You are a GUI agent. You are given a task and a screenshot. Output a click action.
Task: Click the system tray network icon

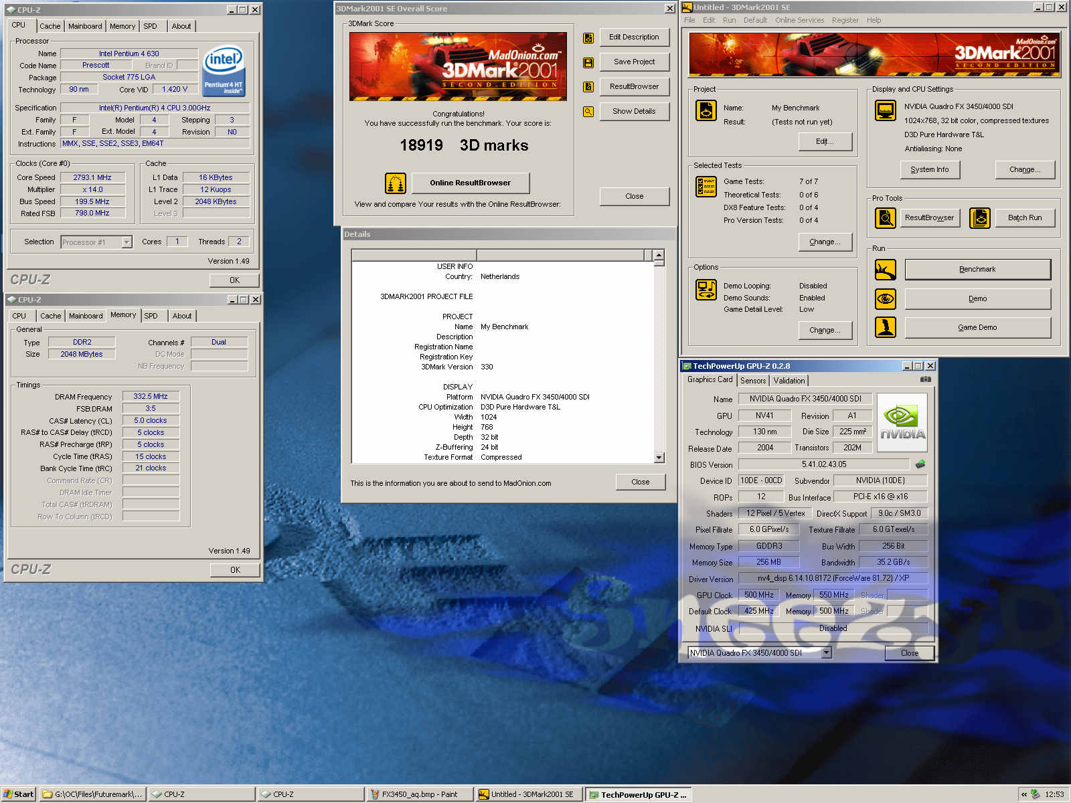click(x=1035, y=794)
